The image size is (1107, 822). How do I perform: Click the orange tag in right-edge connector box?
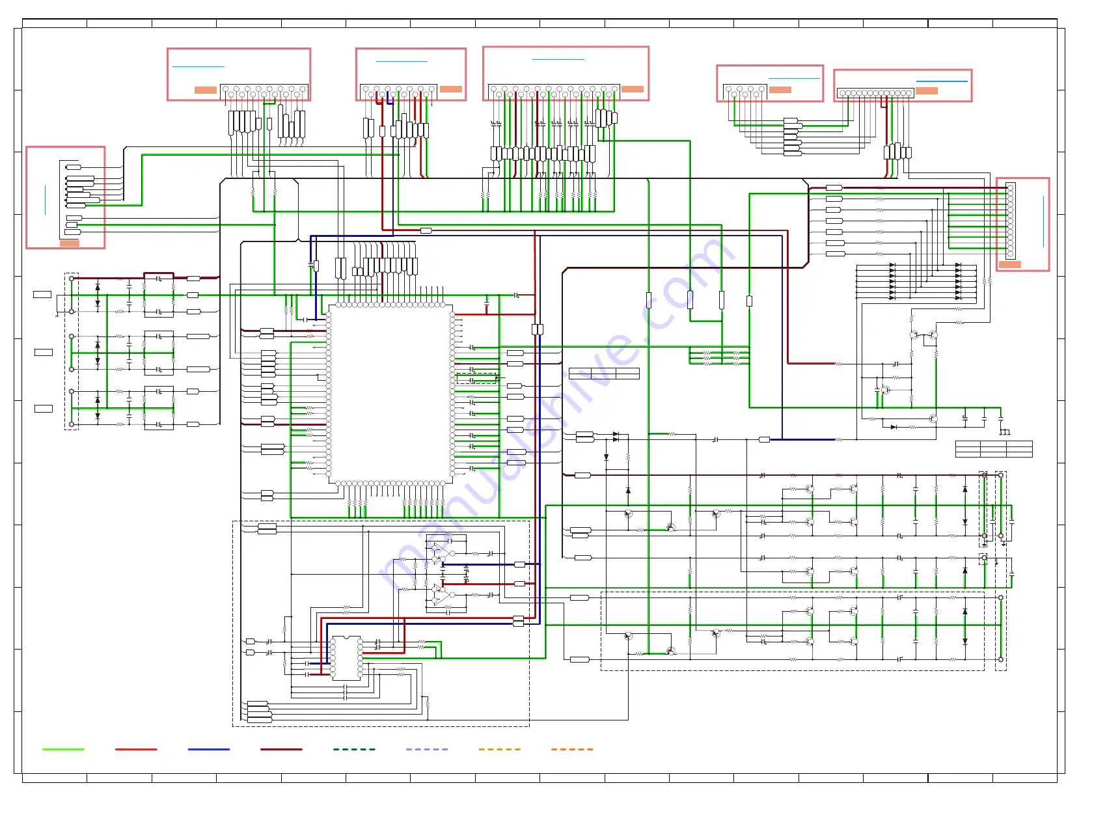1010,264
